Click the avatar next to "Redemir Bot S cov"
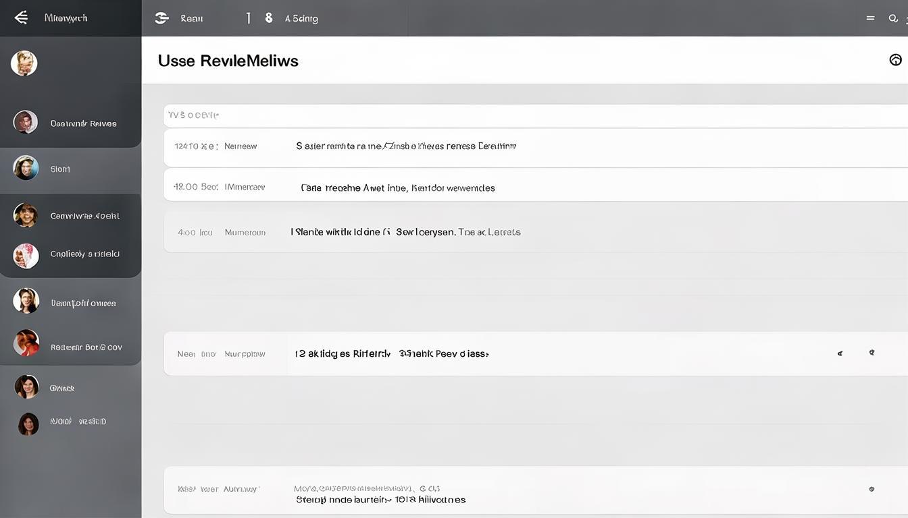Screen dimensions: 908x518 pyautogui.click(x=26, y=343)
